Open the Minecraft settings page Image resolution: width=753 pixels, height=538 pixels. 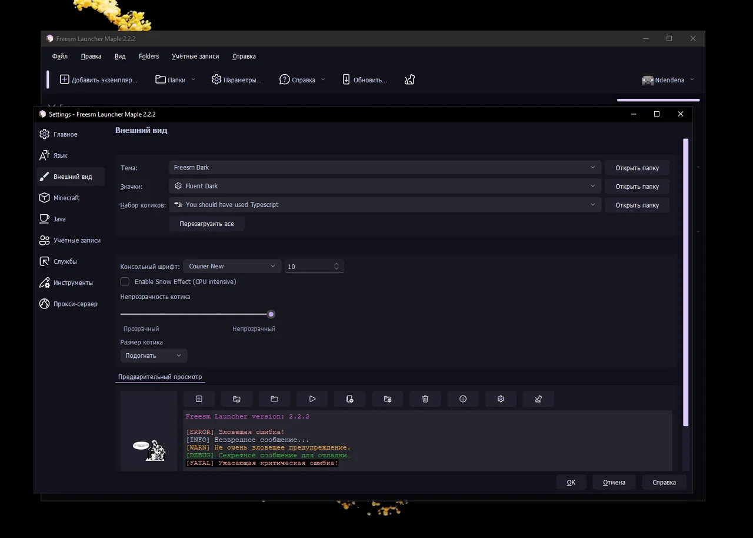click(71, 198)
